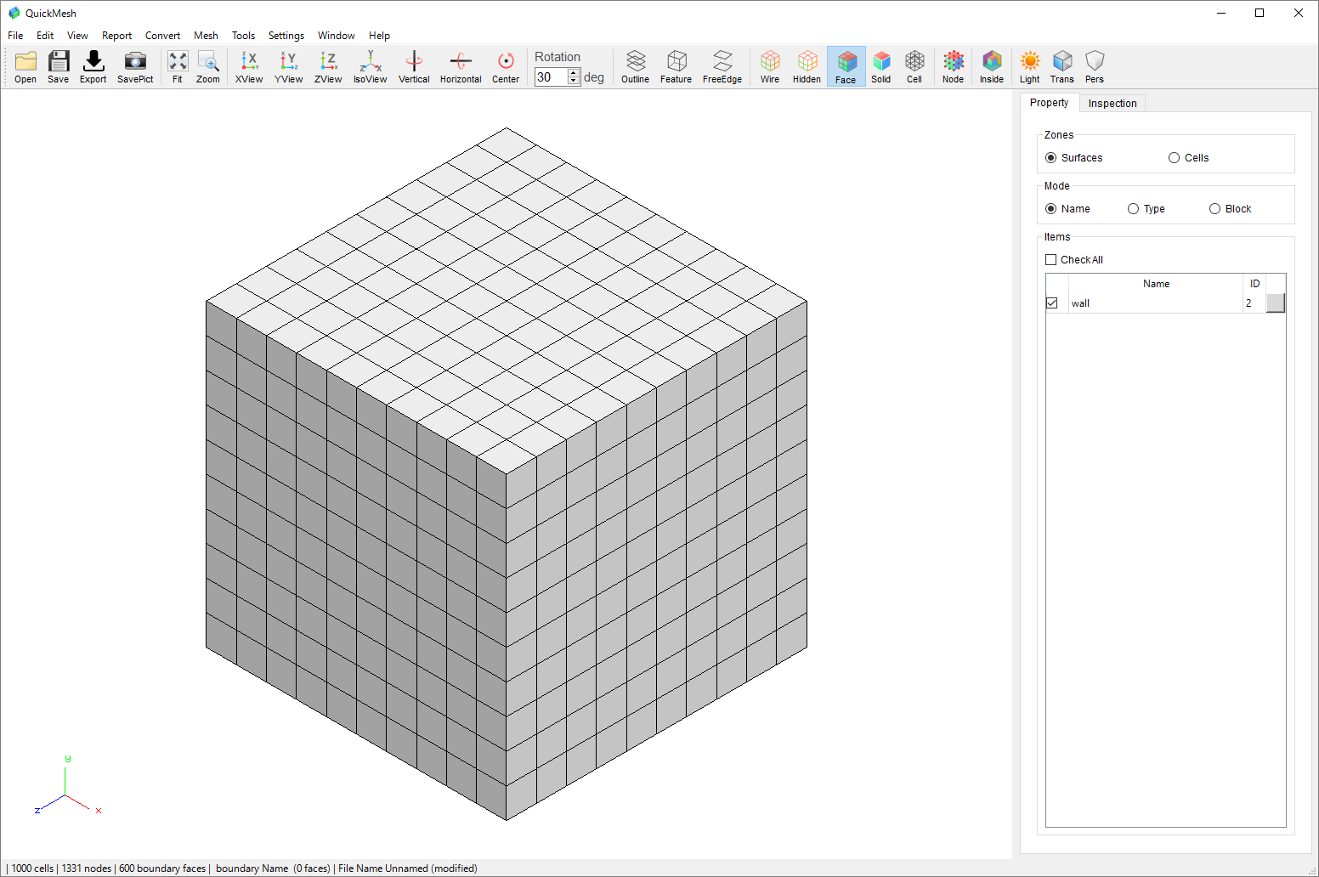Open the Mesh menu
This screenshot has height=877, width=1319.
[x=206, y=36]
